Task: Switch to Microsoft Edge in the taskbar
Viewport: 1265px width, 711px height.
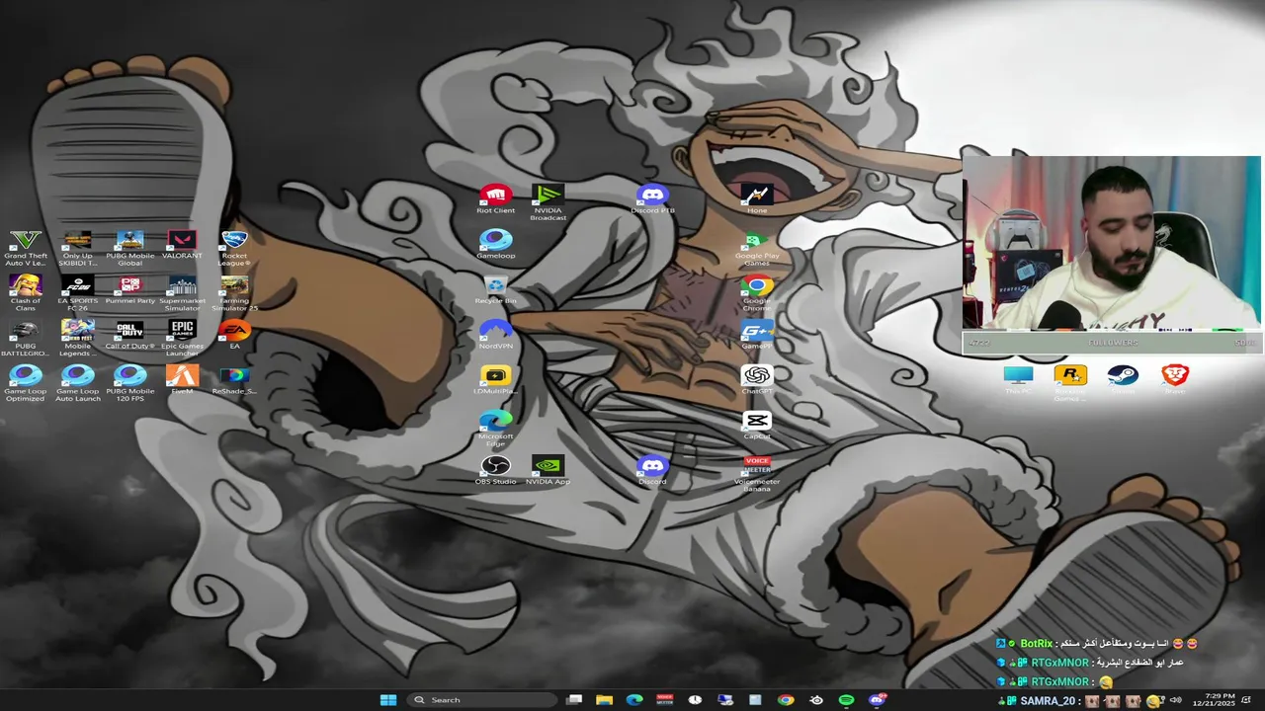Action: pyautogui.click(x=634, y=700)
